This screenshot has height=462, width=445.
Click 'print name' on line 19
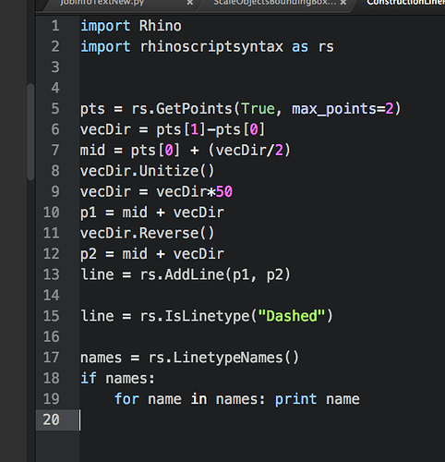317,399
